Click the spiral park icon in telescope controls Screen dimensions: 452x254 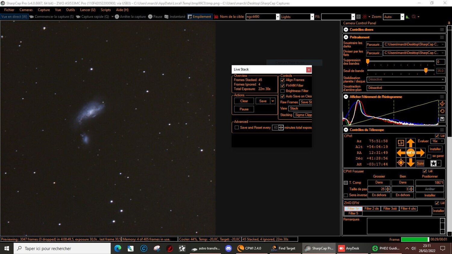(401, 142)
